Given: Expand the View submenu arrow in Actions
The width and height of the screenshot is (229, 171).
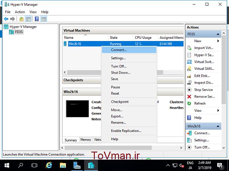Looking at the screenshot, I should (218, 110).
